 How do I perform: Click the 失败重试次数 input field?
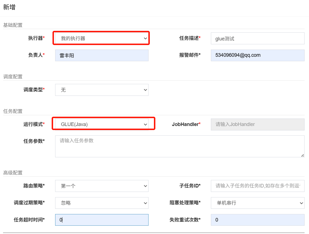click(257, 220)
